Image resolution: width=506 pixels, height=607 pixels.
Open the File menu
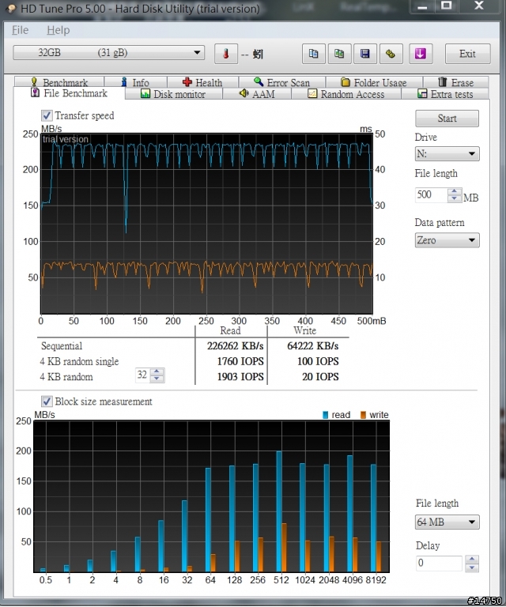tap(20, 30)
